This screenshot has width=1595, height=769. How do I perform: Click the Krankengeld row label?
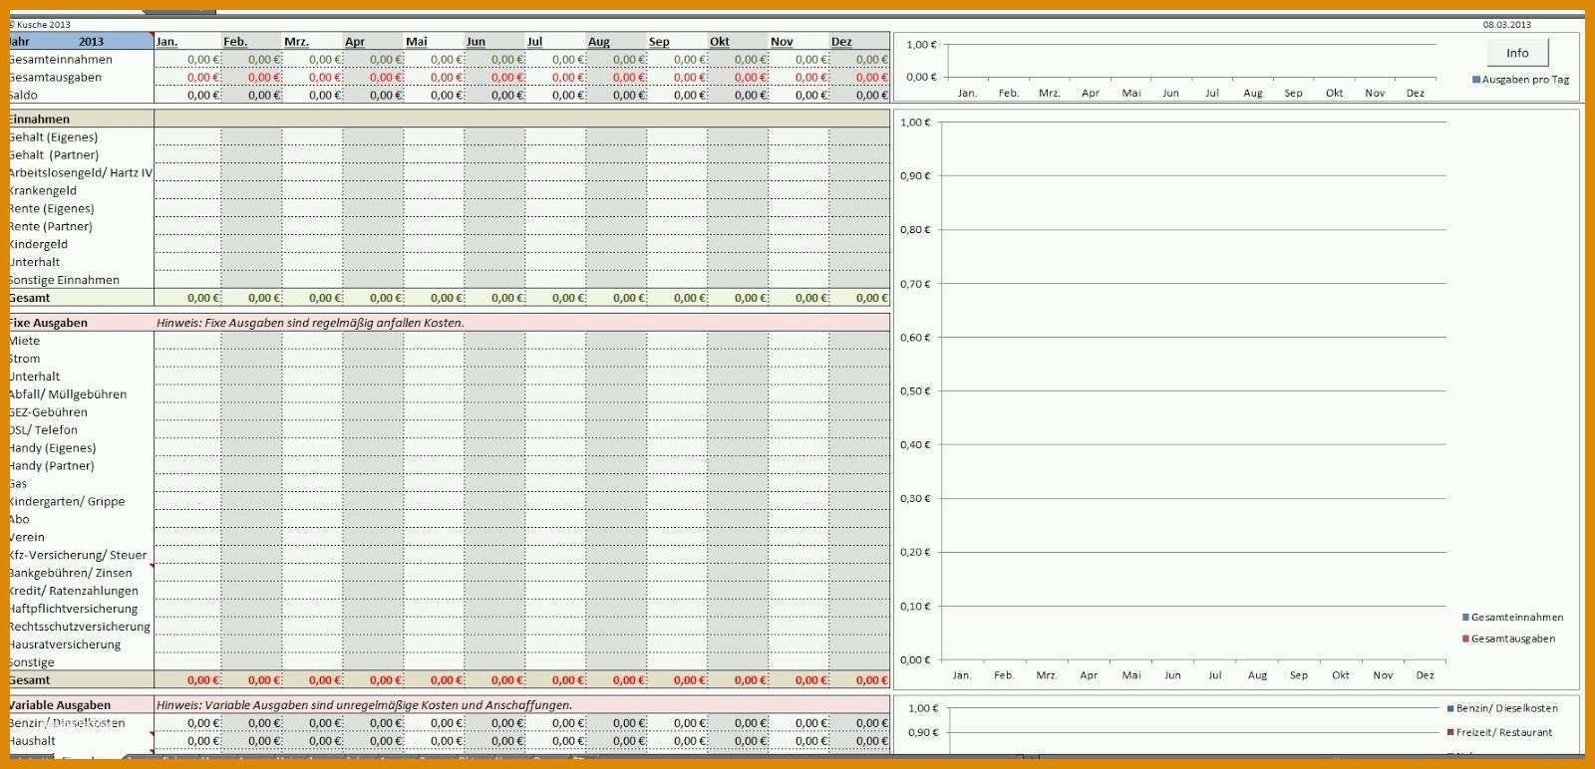pos(42,191)
